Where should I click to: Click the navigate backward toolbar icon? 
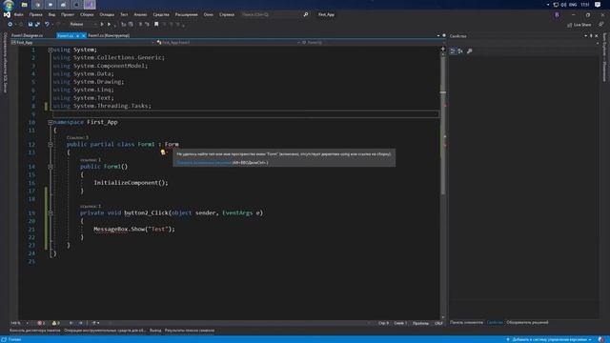pyautogui.click(x=10, y=24)
